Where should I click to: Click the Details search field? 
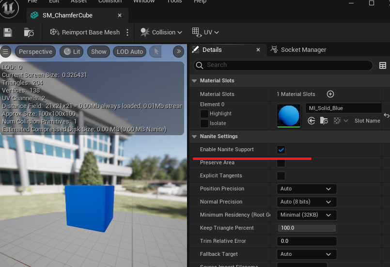(283, 65)
